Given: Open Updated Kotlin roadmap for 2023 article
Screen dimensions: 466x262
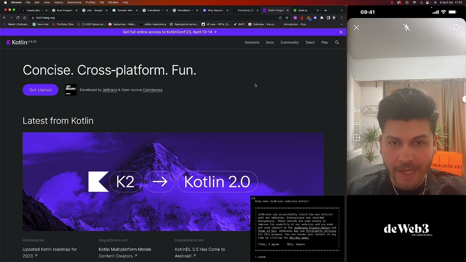Looking at the screenshot, I should point(50,253).
